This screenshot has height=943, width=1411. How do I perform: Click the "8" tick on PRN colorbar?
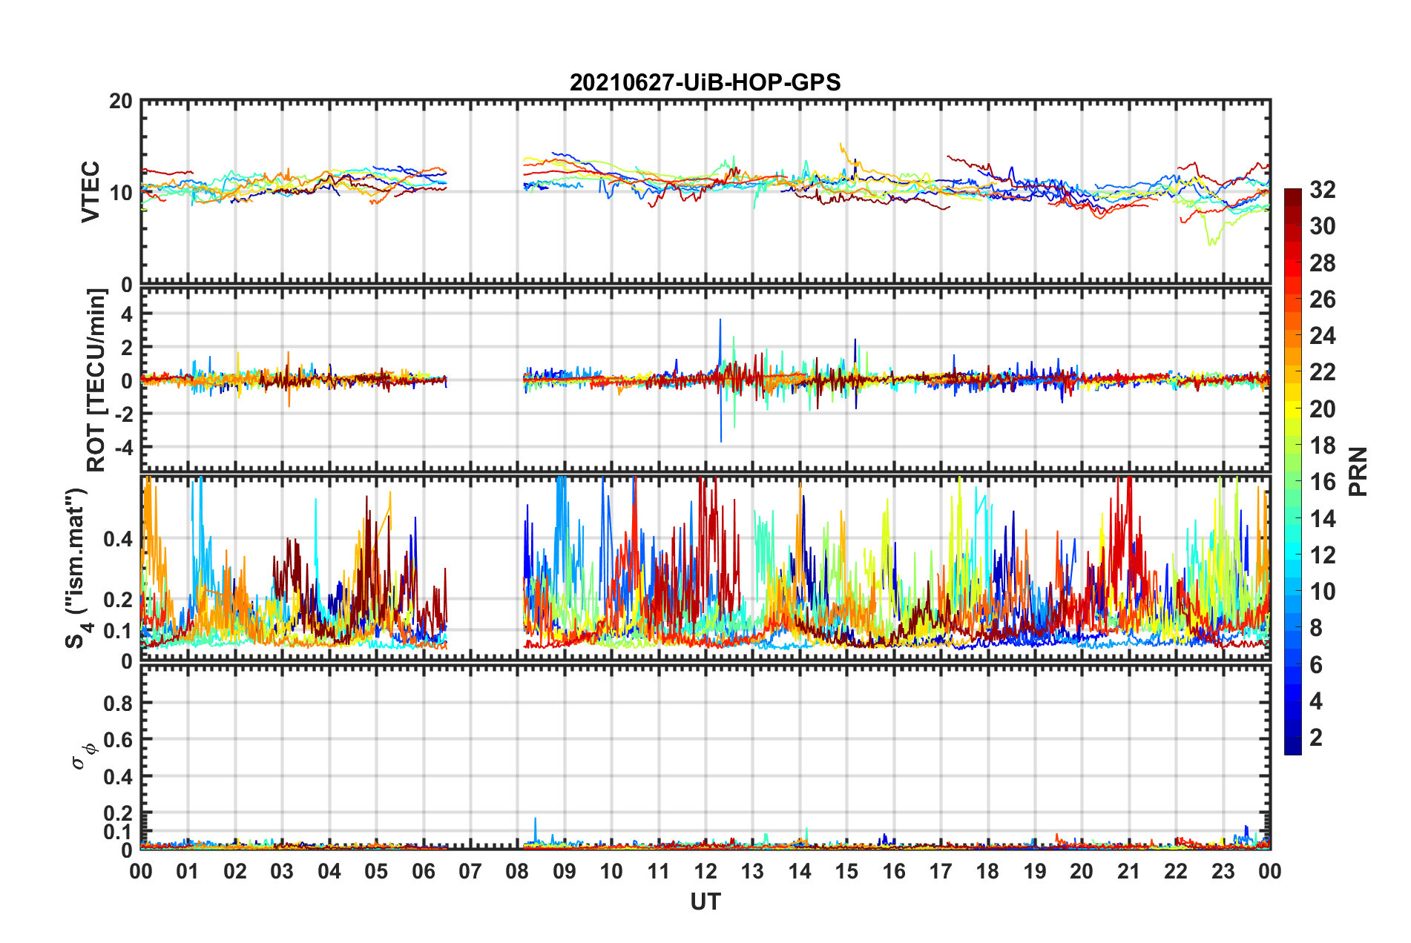tap(1316, 628)
